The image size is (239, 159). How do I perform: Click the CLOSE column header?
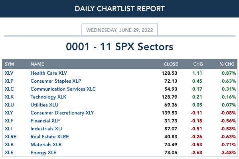(x=171, y=64)
